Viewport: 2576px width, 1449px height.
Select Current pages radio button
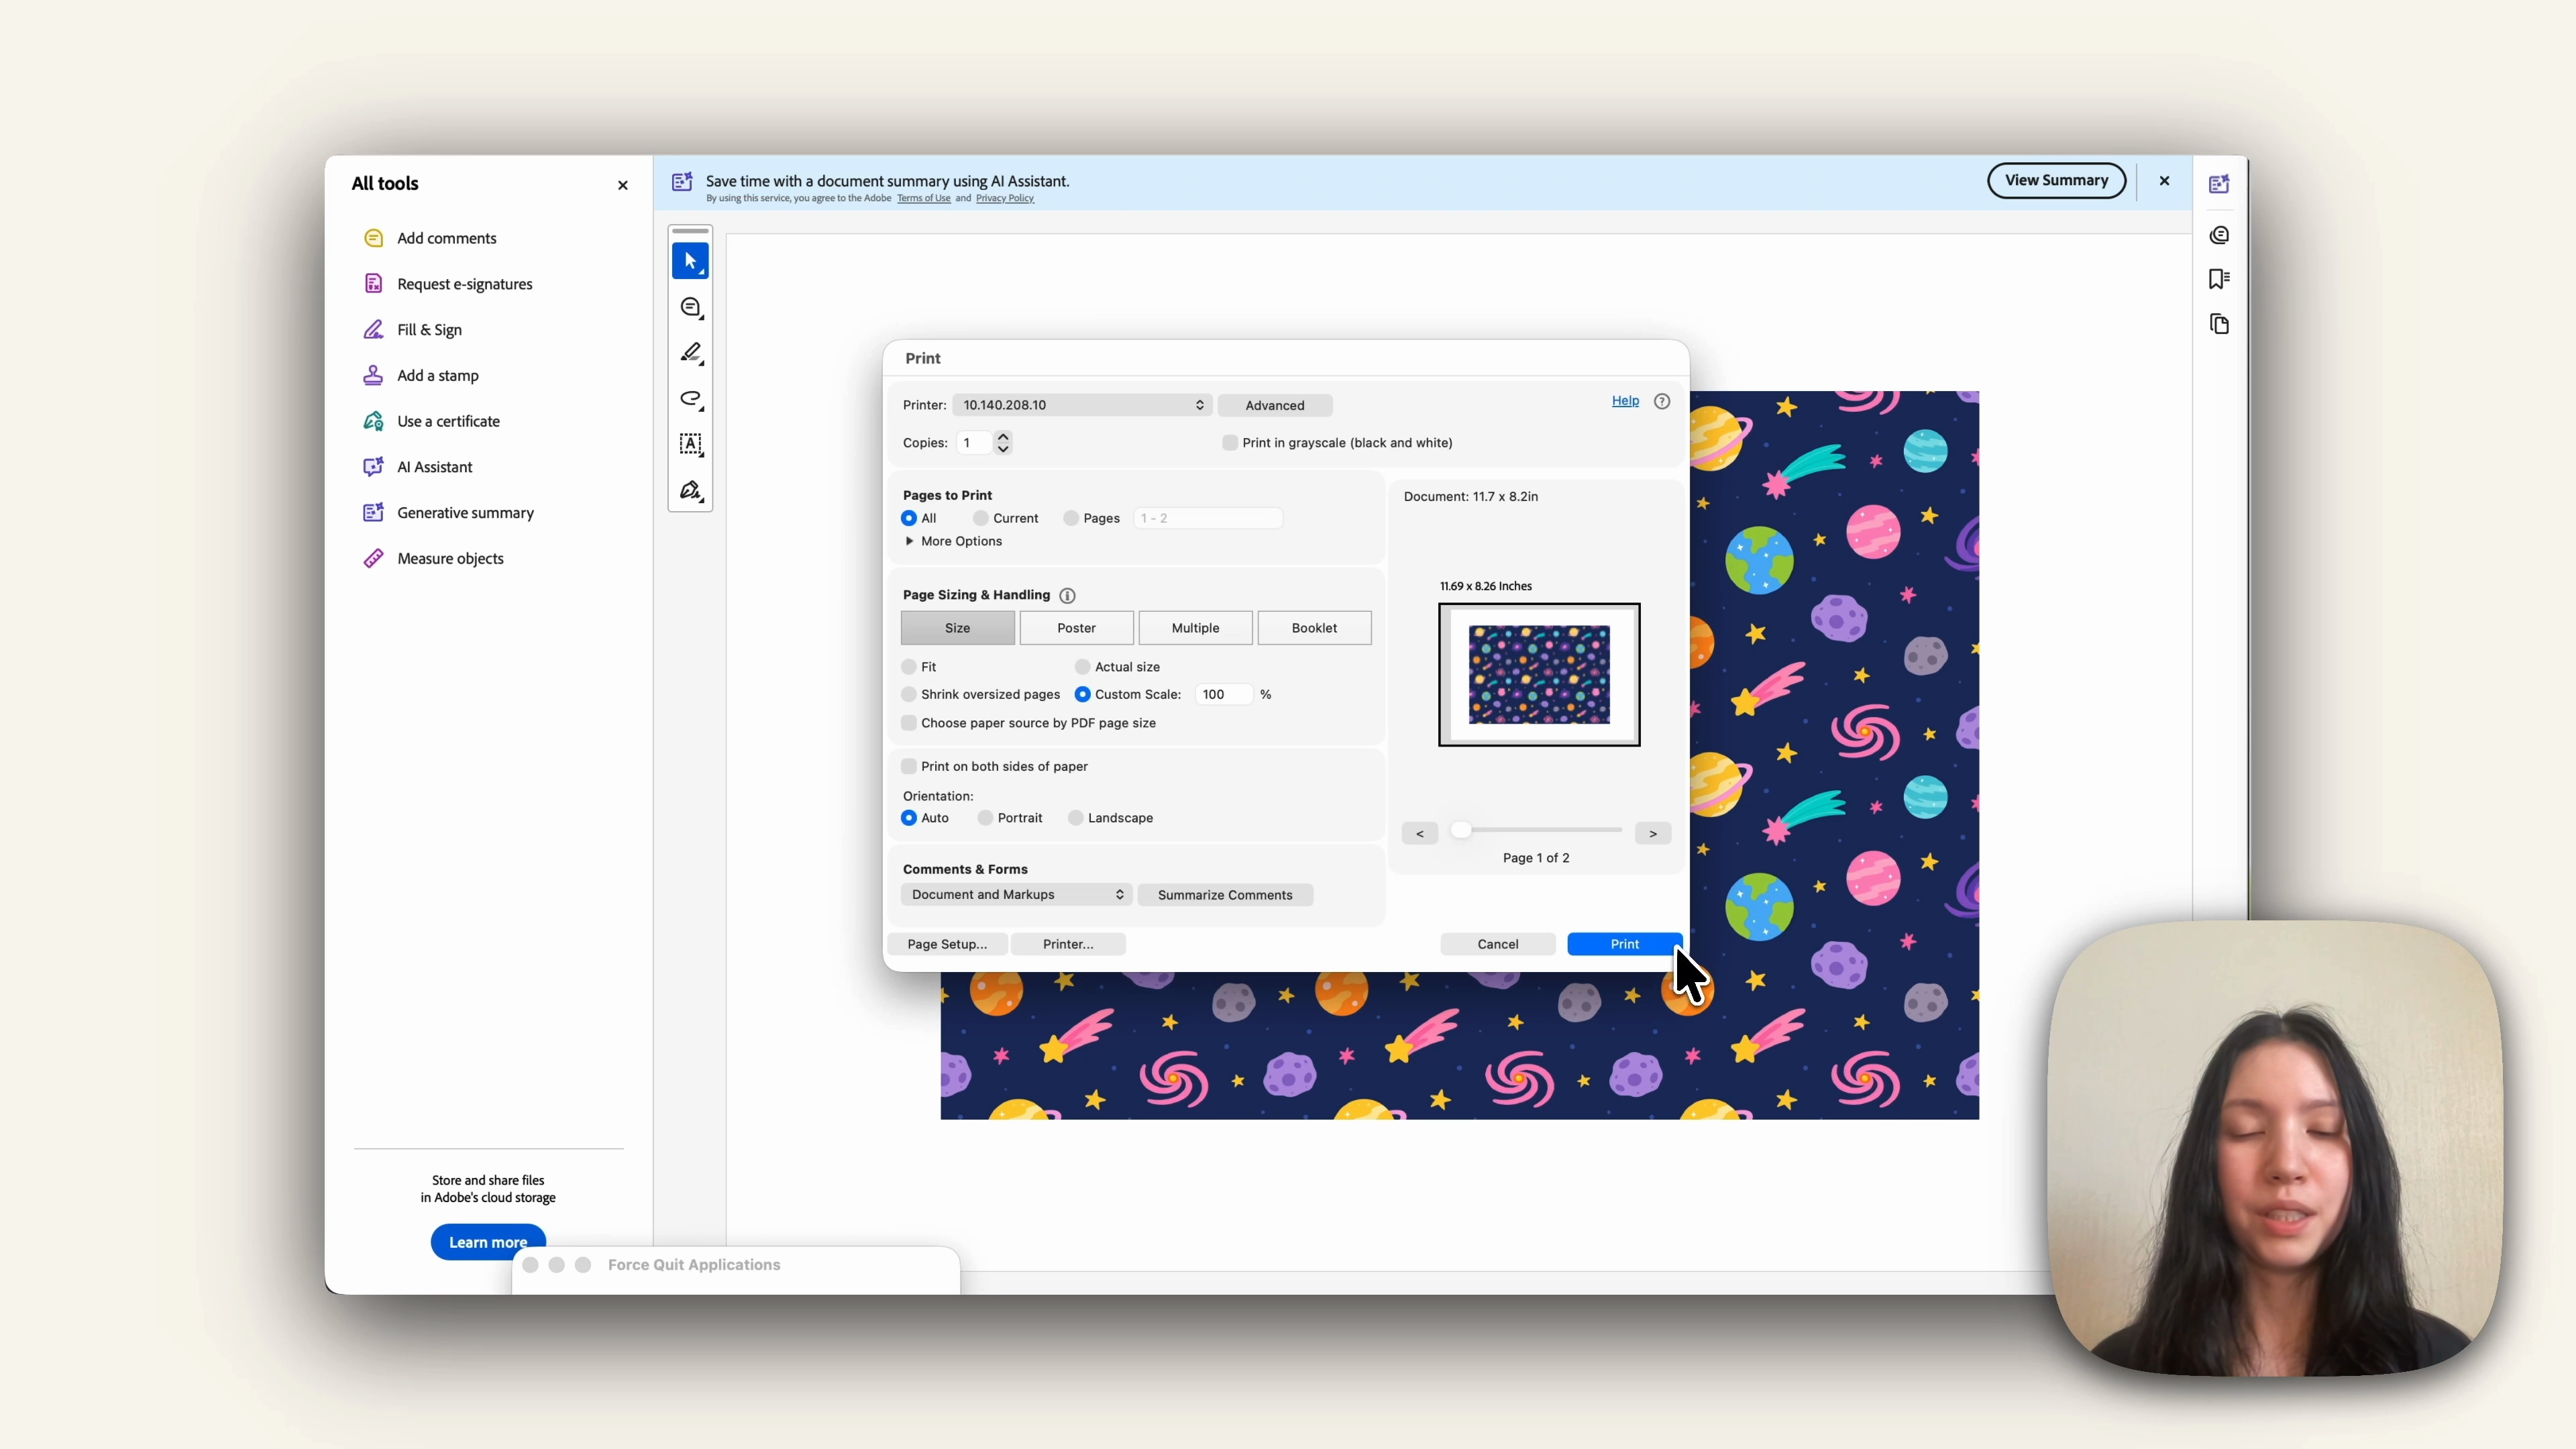981,518
